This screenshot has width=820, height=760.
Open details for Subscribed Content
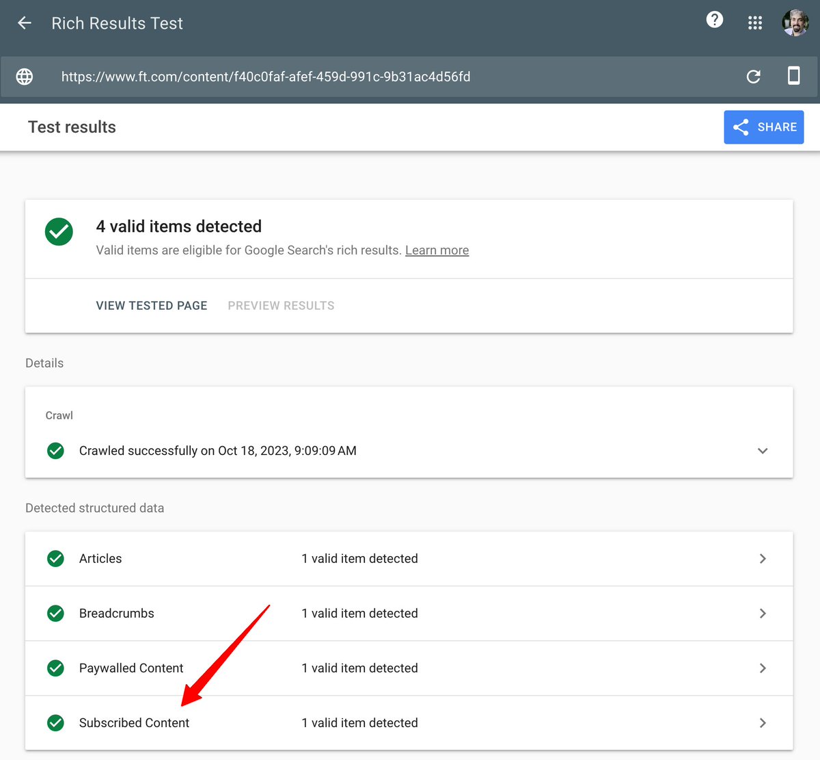[x=763, y=723]
